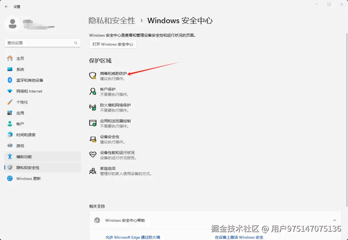Open 蓝牙和其他设备 settings
Screen dimensions: 348x240
(x=43, y=80)
